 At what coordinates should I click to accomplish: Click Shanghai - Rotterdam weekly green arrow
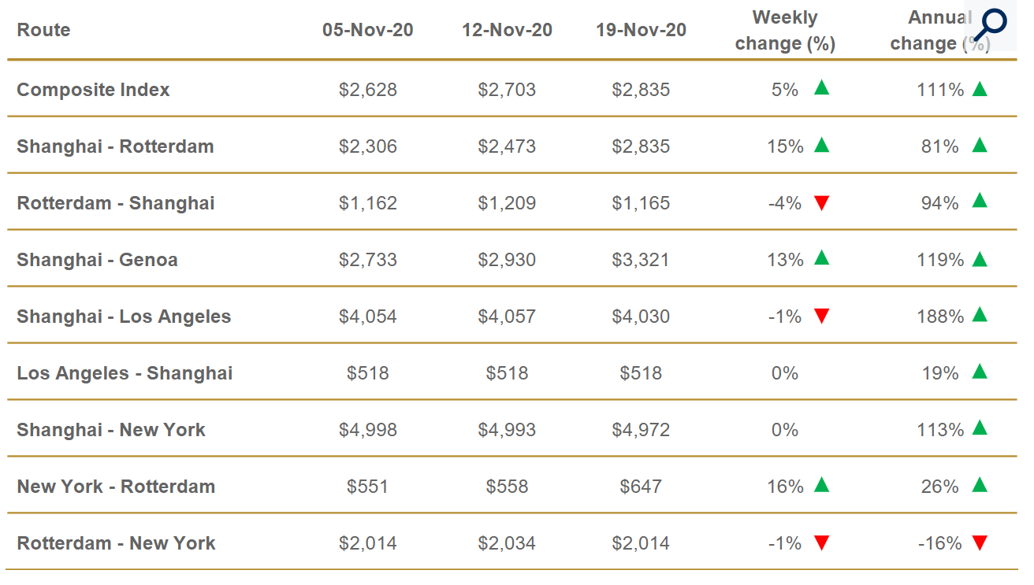822,145
